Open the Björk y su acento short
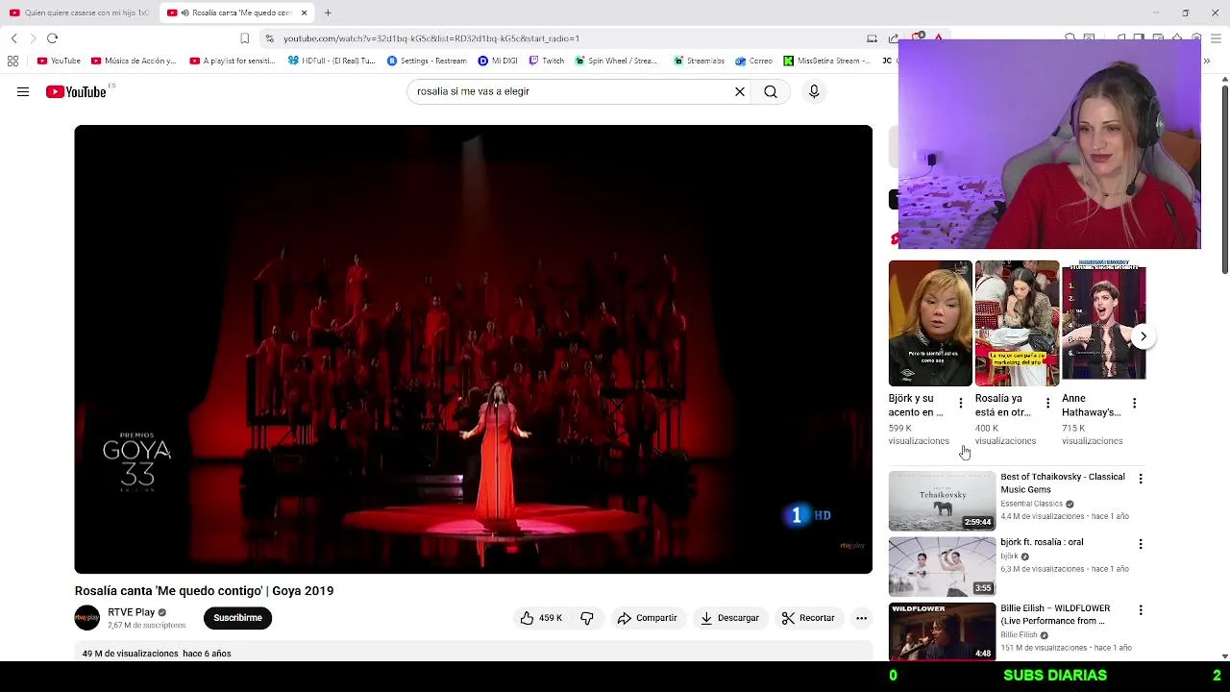 [930, 323]
